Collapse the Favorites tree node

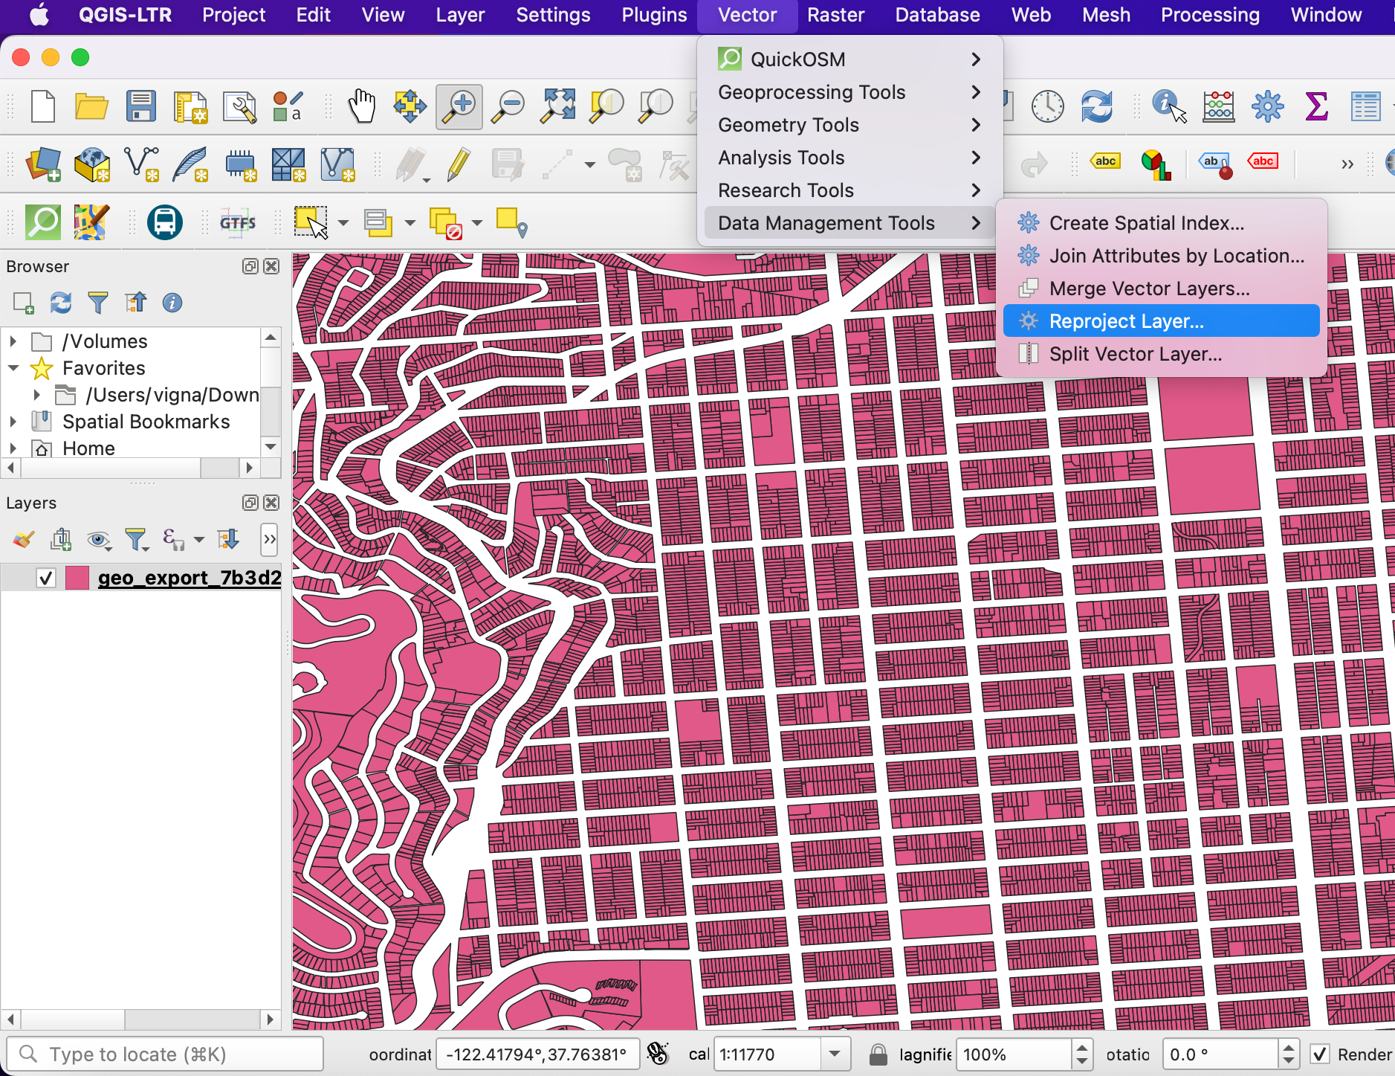click(13, 368)
